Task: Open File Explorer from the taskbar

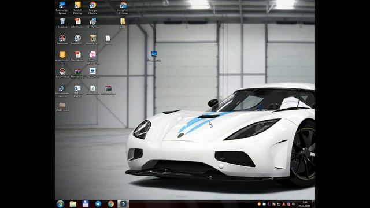Action: 73,204
